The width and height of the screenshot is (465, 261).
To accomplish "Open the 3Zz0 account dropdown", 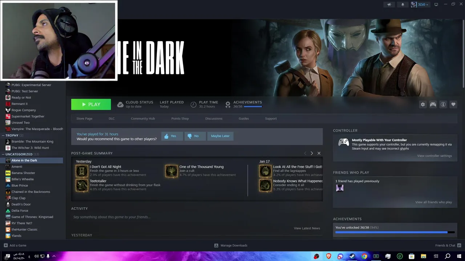I will point(420,5).
